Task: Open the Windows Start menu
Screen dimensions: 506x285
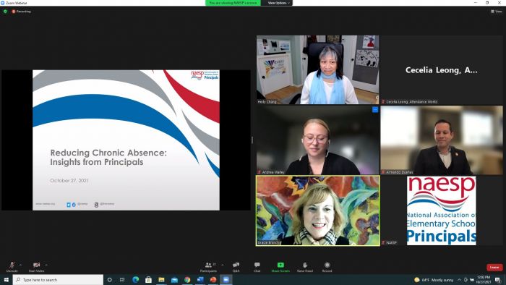Action: point(6,279)
